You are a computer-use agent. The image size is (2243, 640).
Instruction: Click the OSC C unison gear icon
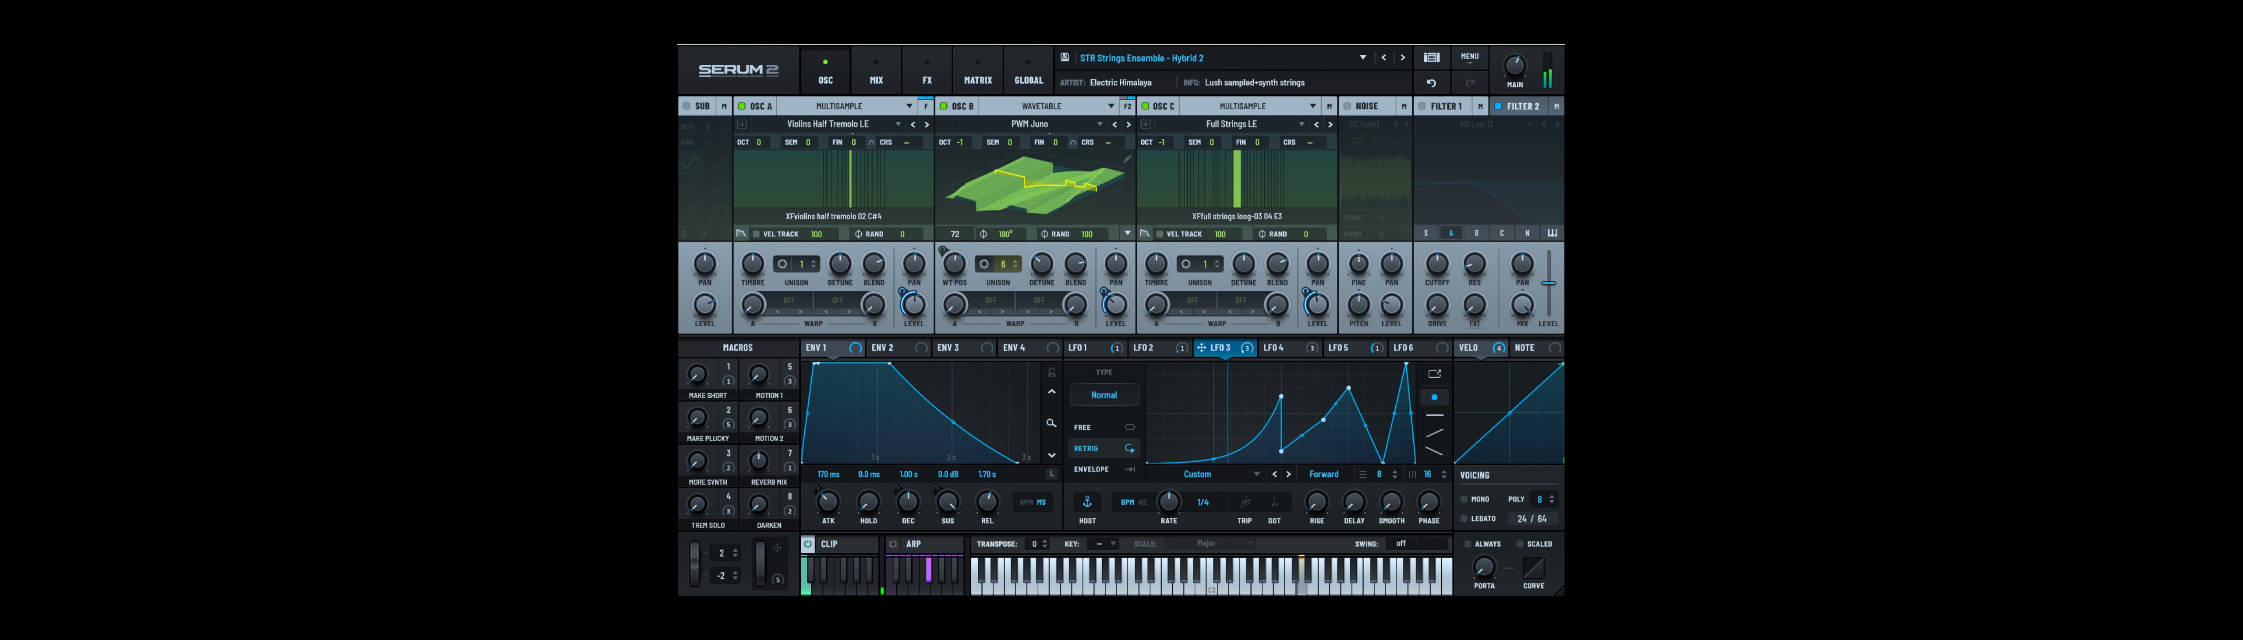tap(1186, 264)
